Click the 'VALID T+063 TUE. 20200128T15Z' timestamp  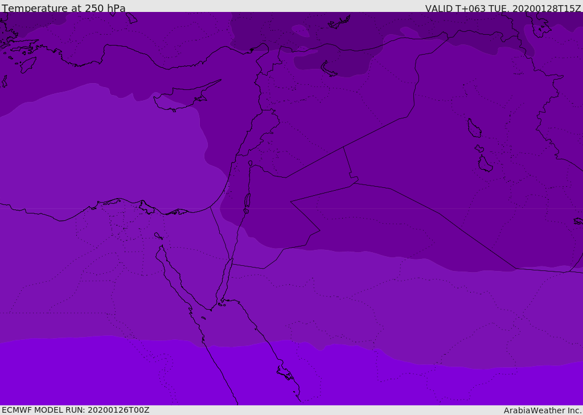503,8
